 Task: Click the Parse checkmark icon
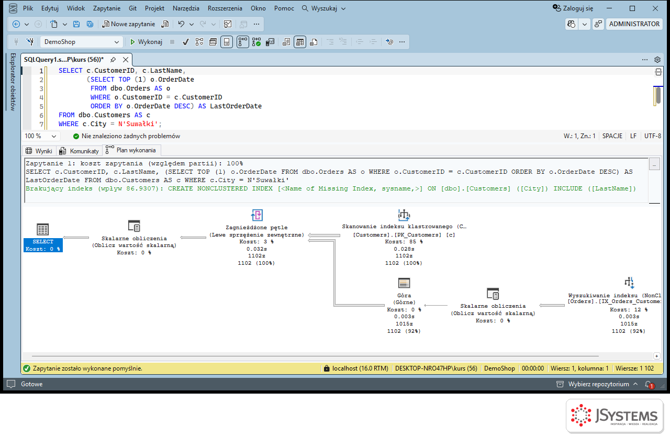pos(185,42)
